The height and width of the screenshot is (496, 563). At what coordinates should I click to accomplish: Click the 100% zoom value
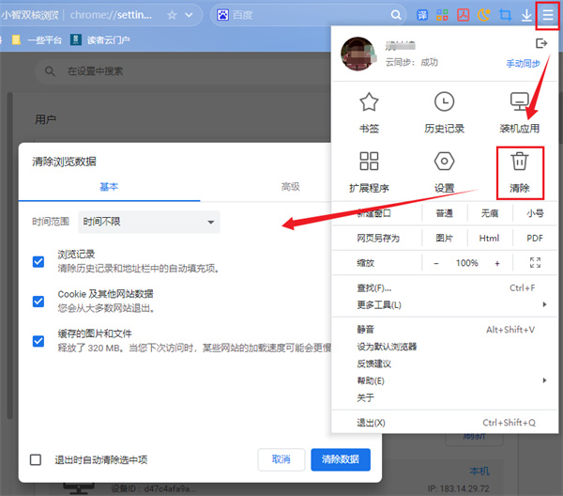point(466,263)
